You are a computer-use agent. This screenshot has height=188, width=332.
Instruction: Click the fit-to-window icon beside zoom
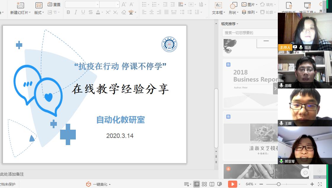(320, 184)
